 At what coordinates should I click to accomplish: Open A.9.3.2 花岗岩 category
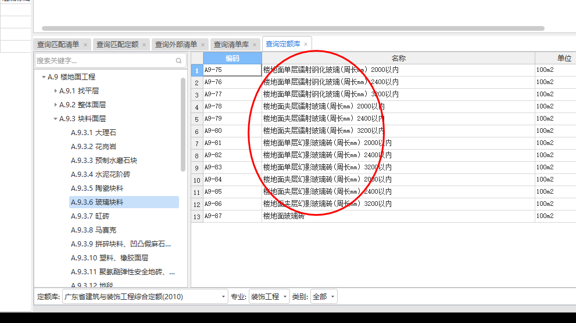coord(94,147)
